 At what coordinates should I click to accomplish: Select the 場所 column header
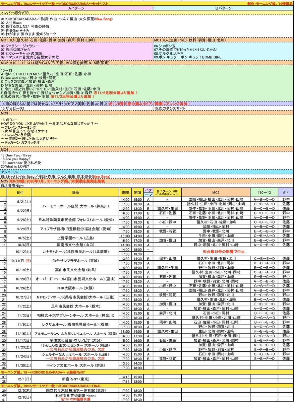[76, 192]
